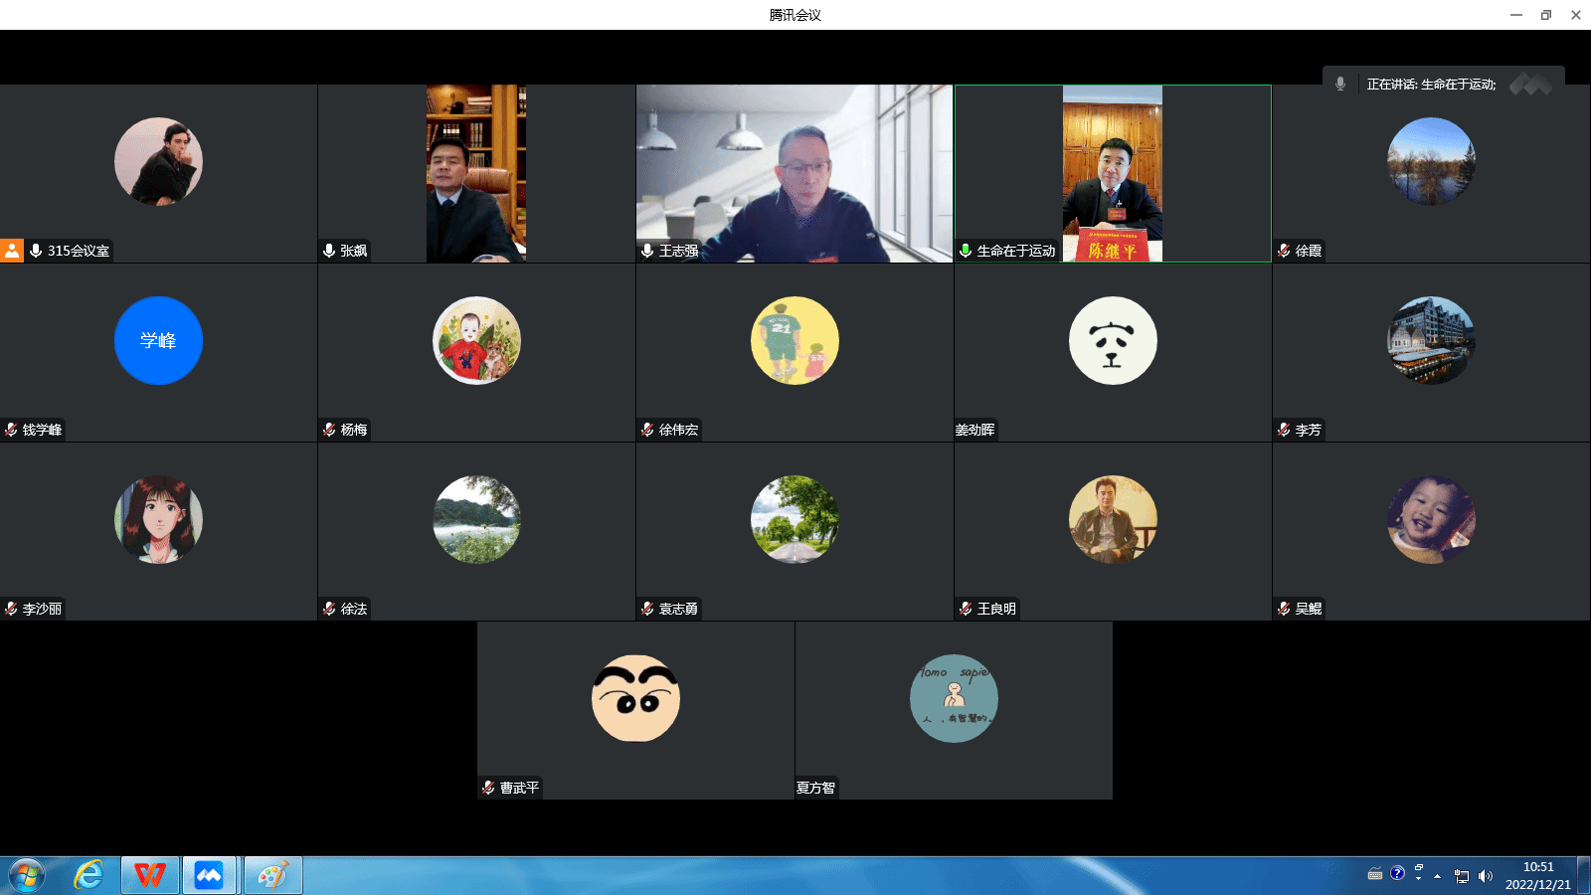1591x895 pixels.
Task: Open WPS Office from the taskbar
Action: [150, 875]
